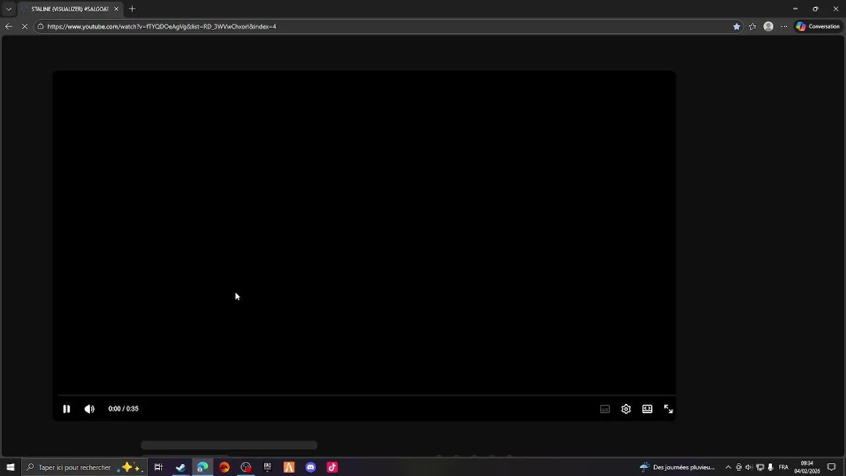Open the system volume control
Image resolution: width=846 pixels, height=476 pixels.
[749, 467]
